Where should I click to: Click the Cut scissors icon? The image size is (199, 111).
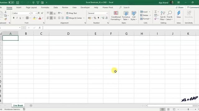[6, 12]
